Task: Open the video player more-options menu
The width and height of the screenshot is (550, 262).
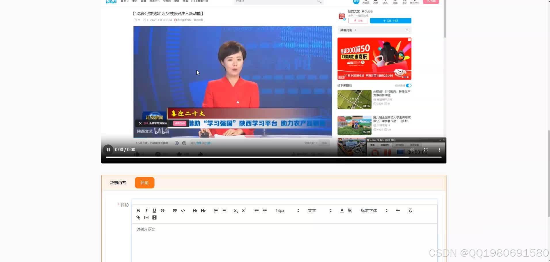Action: click(x=439, y=150)
